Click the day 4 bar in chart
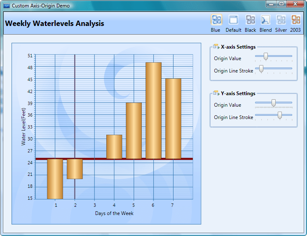Image resolution: width=307 pixels, height=236 pixels. coord(114,147)
